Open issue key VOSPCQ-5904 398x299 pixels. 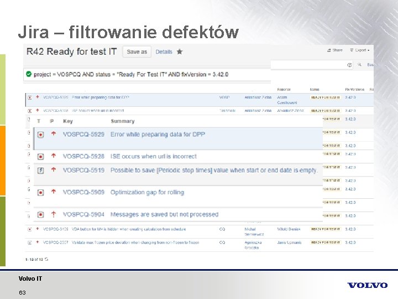[83, 215]
